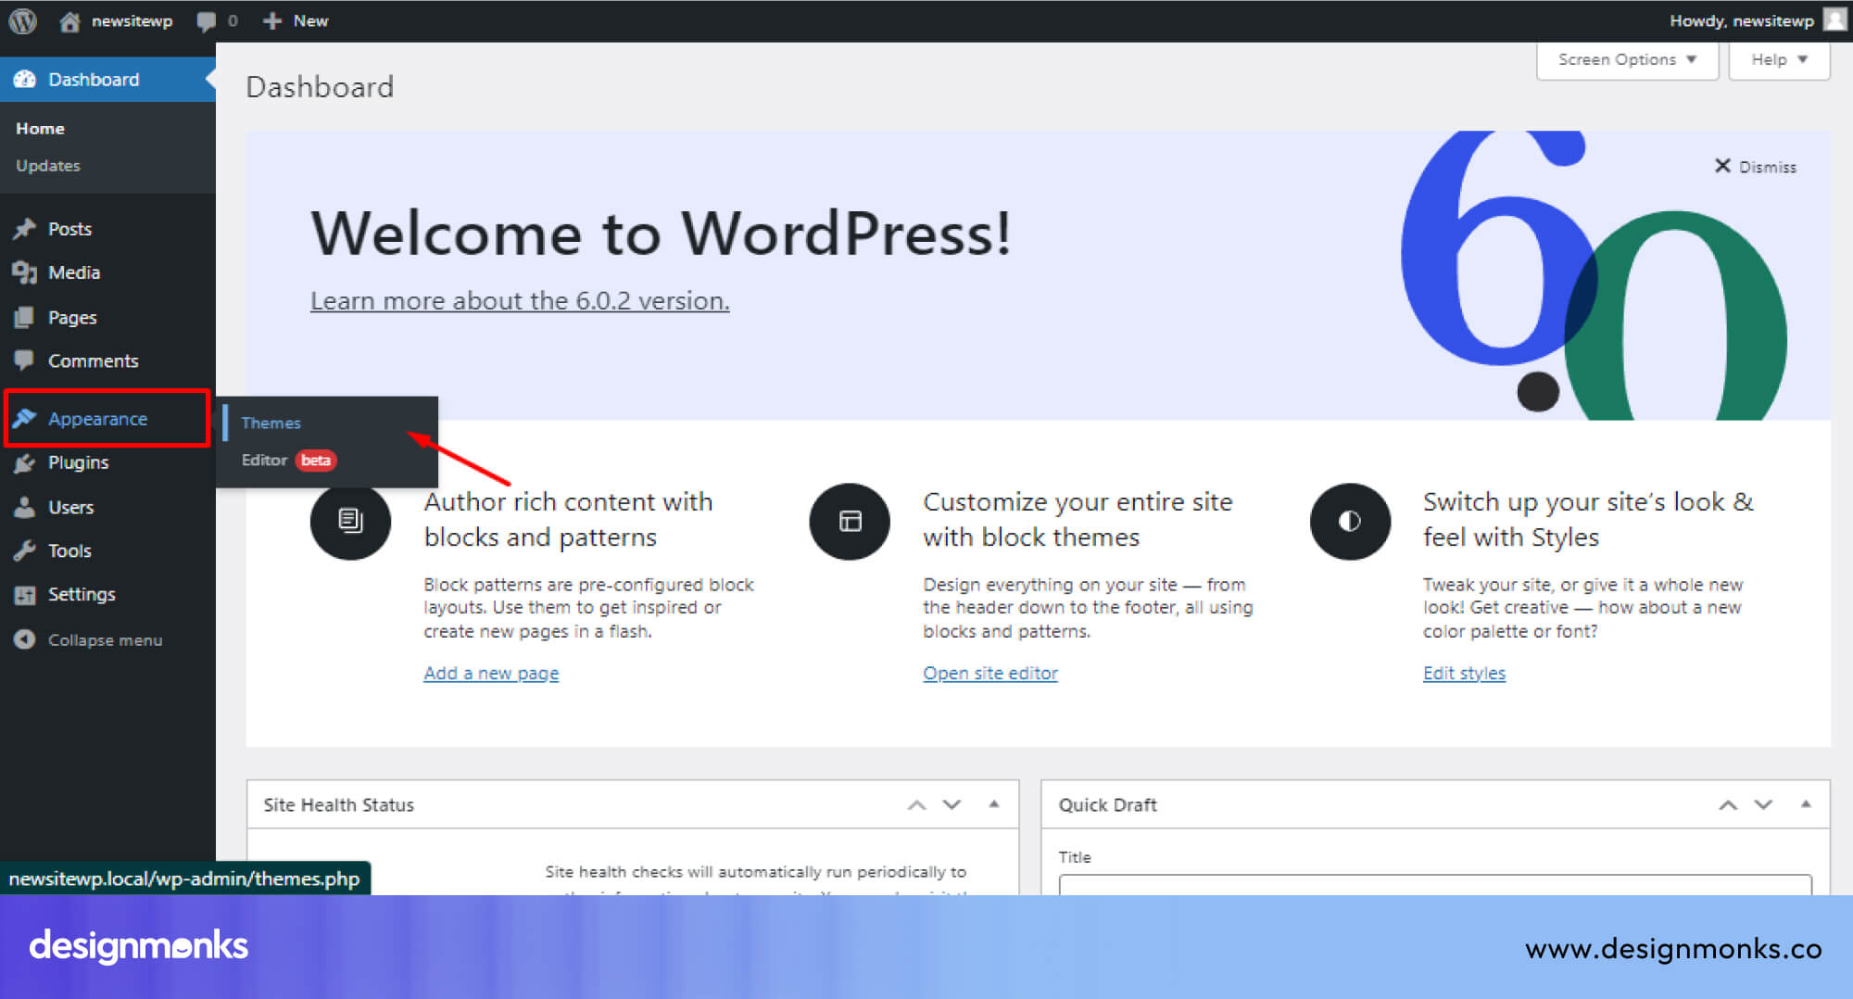Click the Comments icon in sidebar
The height and width of the screenshot is (999, 1853).
click(x=24, y=360)
